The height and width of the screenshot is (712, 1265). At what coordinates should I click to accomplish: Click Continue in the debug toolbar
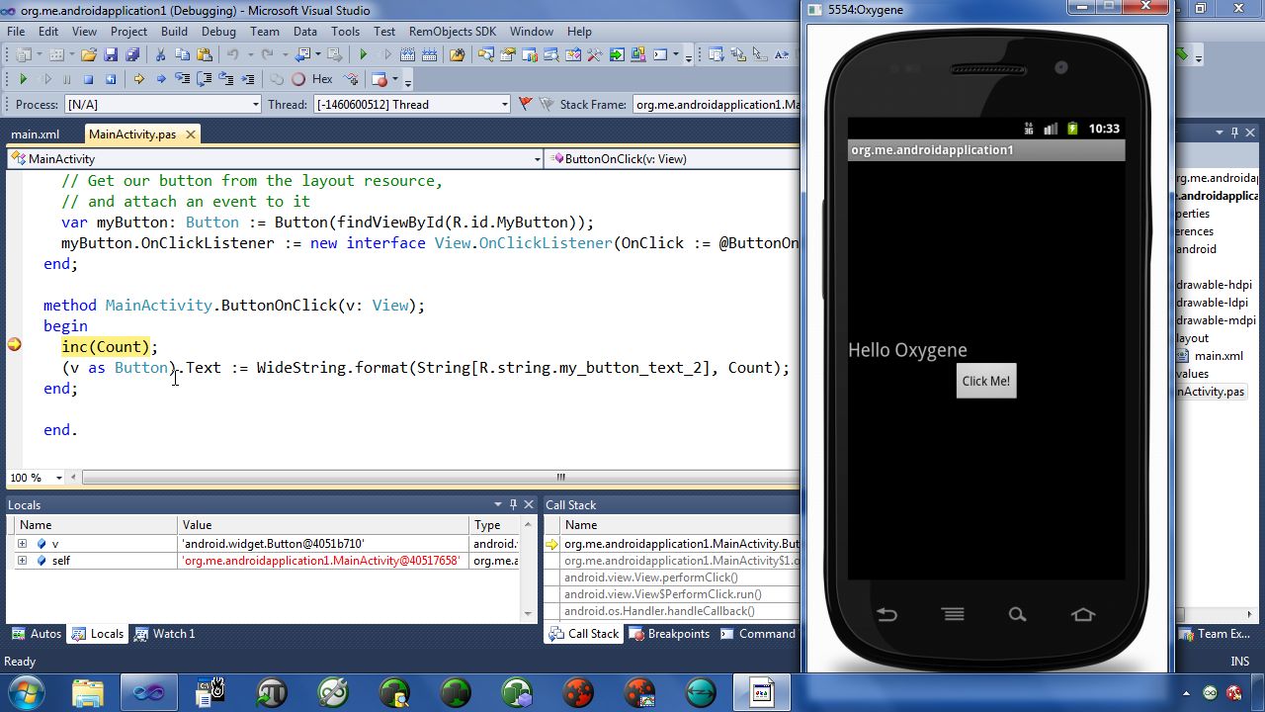(23, 79)
